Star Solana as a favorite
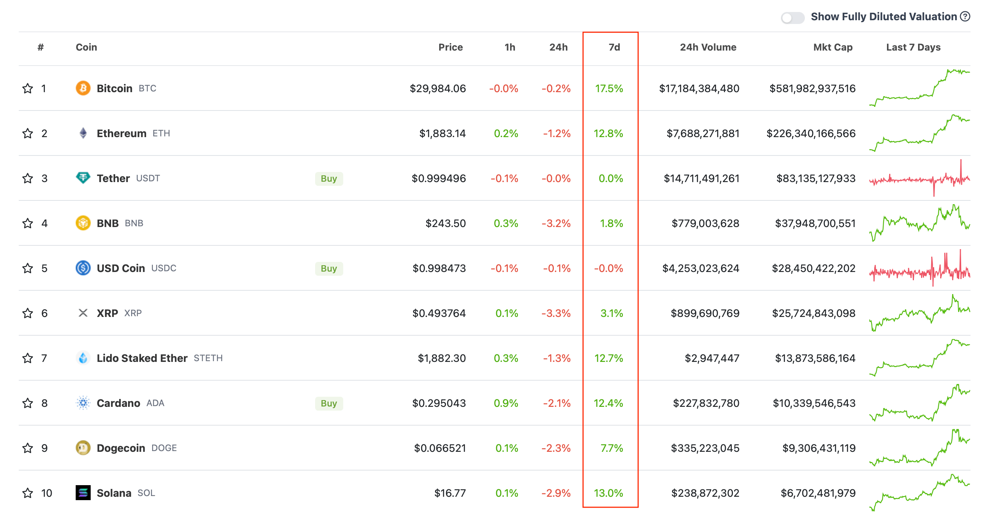The width and height of the screenshot is (990, 514). [x=28, y=493]
